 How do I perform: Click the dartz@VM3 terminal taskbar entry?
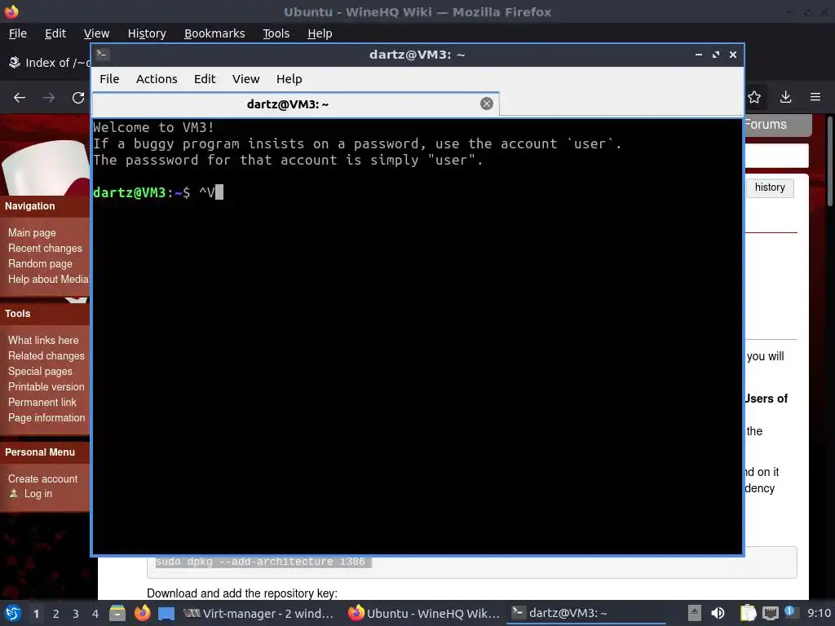click(585, 614)
